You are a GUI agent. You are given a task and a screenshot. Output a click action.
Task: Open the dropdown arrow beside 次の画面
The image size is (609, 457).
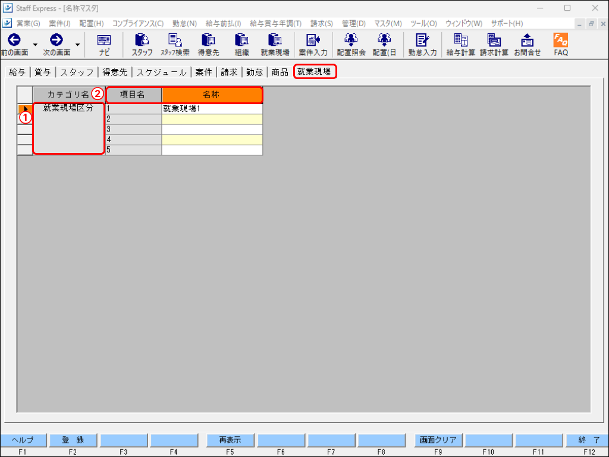[78, 45]
